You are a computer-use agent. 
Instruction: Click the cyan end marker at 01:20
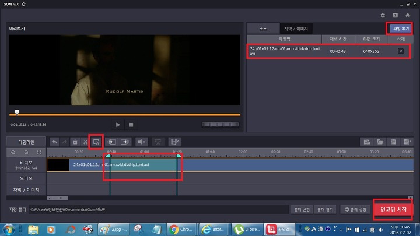point(178,156)
